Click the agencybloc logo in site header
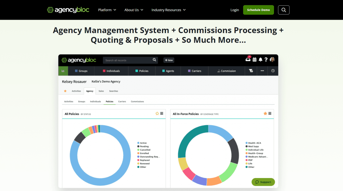 coord(68,10)
